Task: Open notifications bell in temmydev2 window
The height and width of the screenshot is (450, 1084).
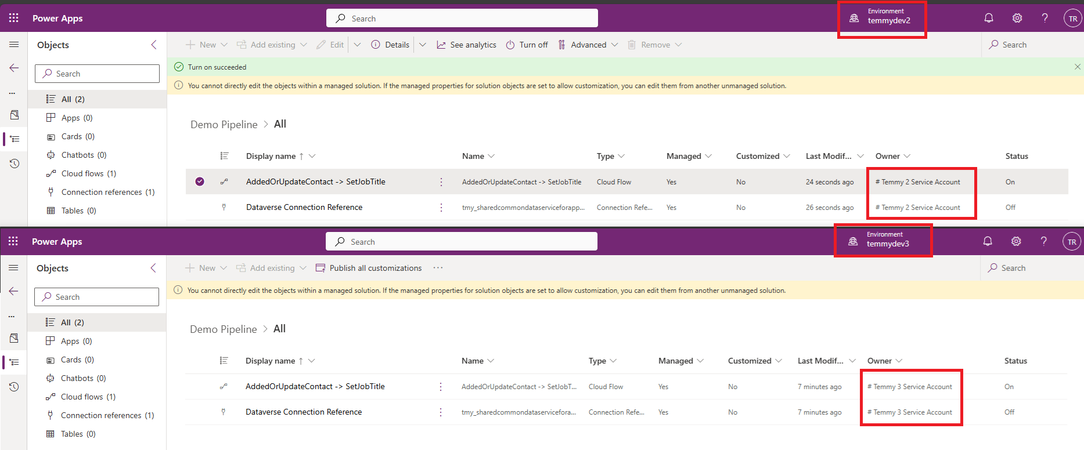Action: (x=989, y=18)
